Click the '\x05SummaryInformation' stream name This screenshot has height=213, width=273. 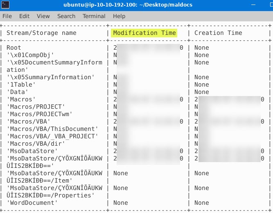pyautogui.click(x=50, y=77)
